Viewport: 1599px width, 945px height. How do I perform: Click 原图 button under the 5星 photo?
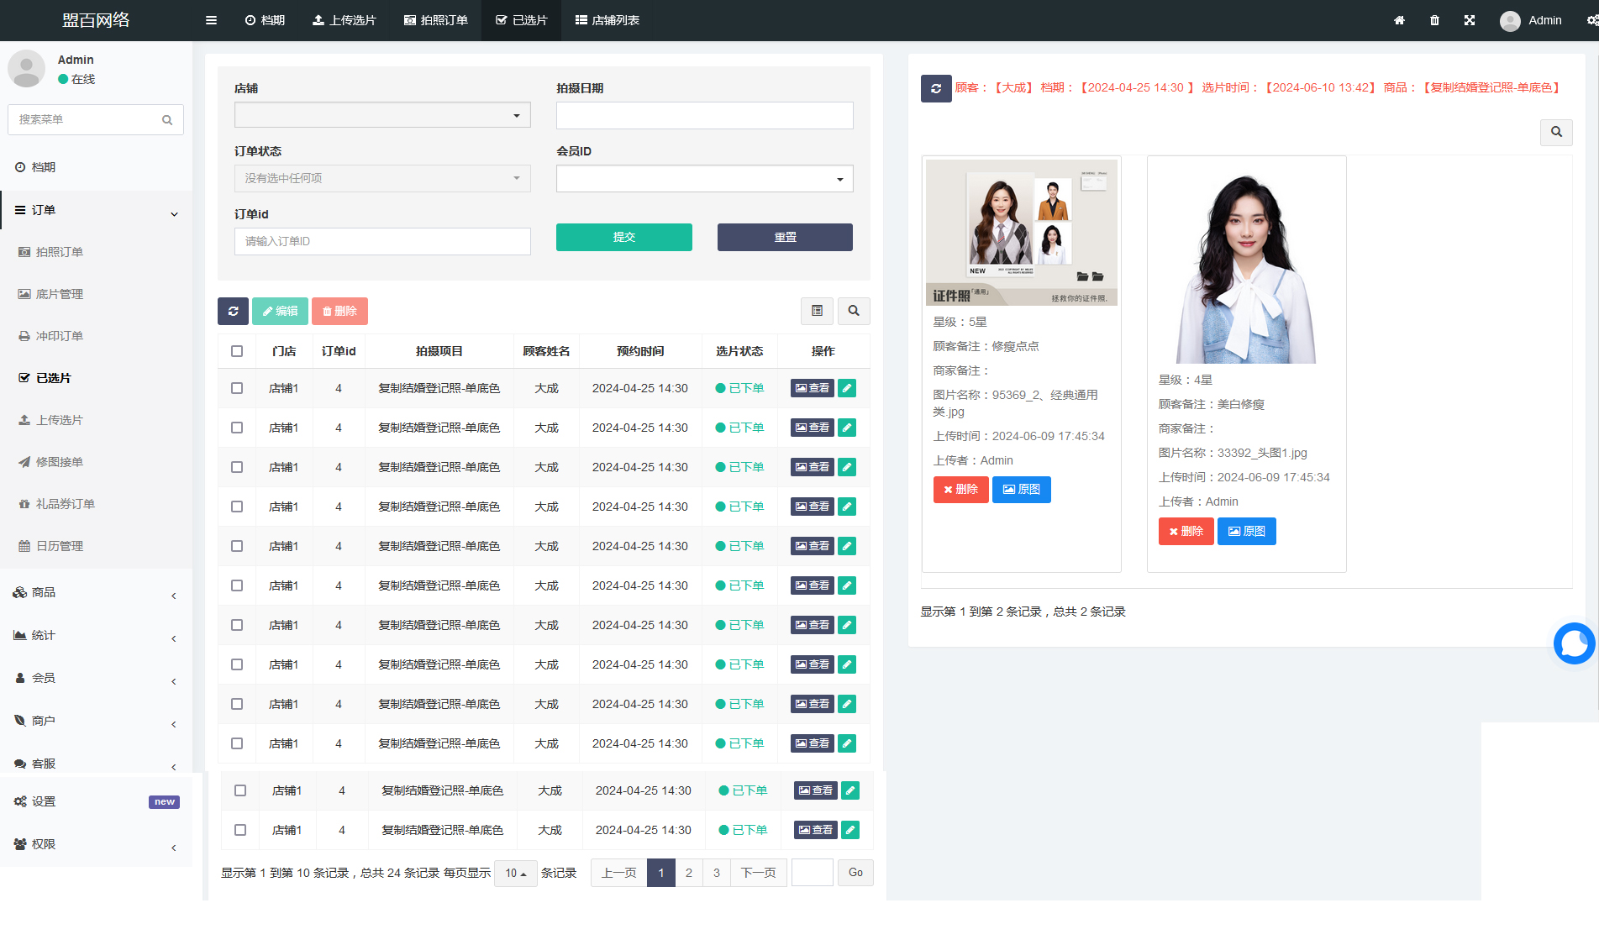click(1021, 489)
